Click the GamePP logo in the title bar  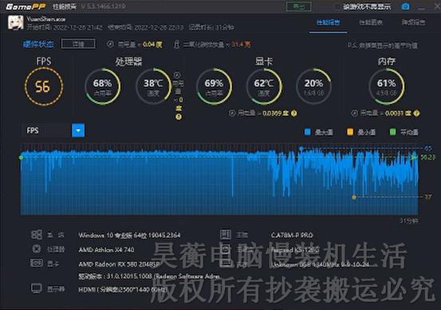pyautogui.click(x=26, y=6)
